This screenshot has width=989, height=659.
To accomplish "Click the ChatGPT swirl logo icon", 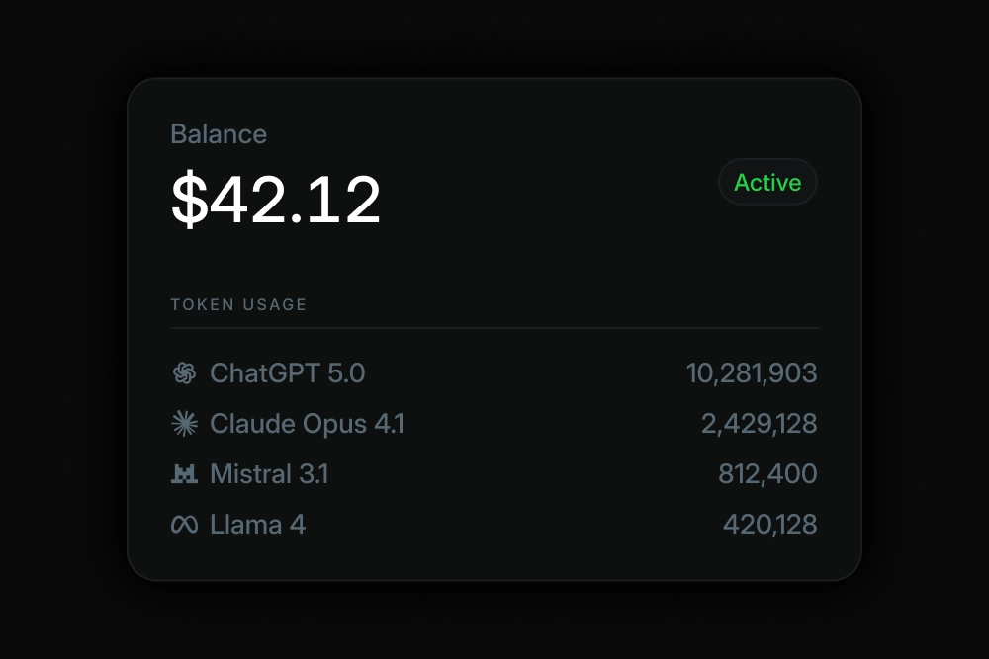I will click(184, 373).
